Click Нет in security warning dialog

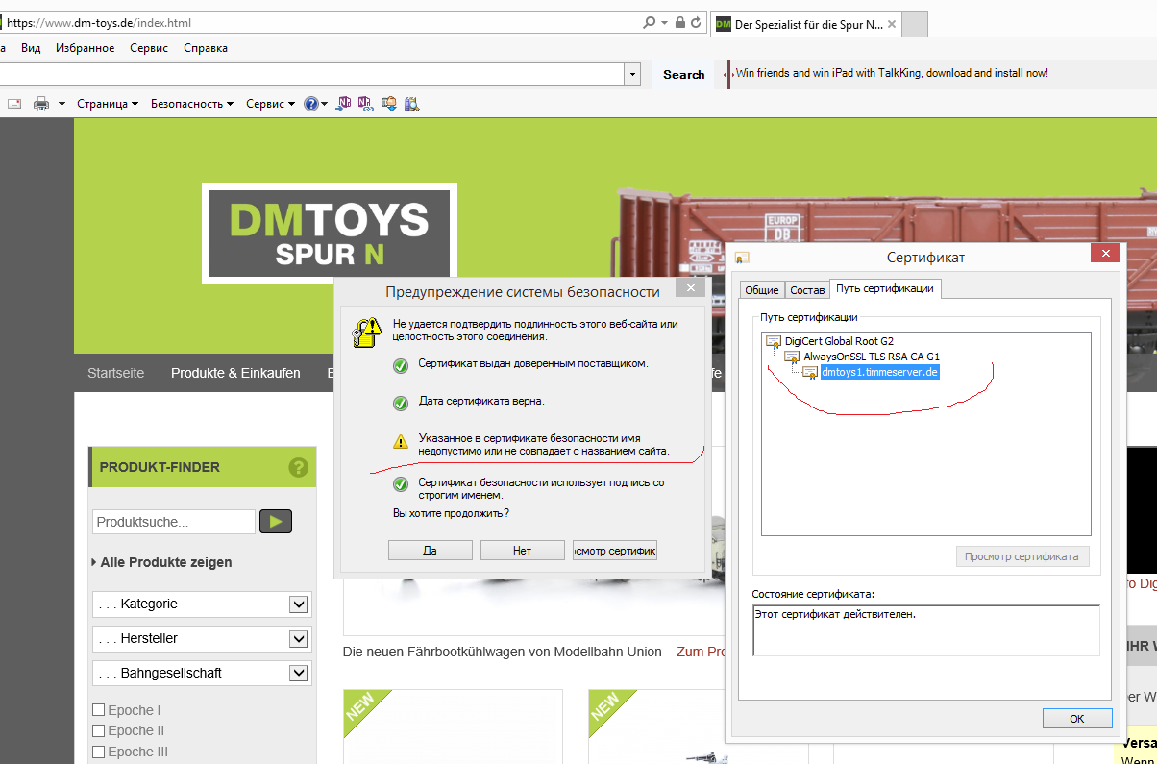click(522, 551)
